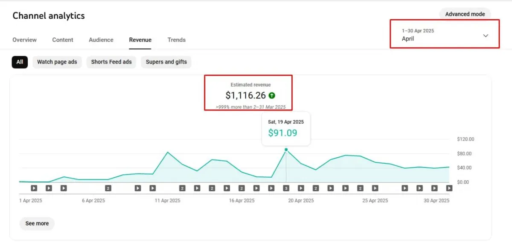Open the 3-videos marker under 19 Apr
Screen dimensions: 512x248
286,188
